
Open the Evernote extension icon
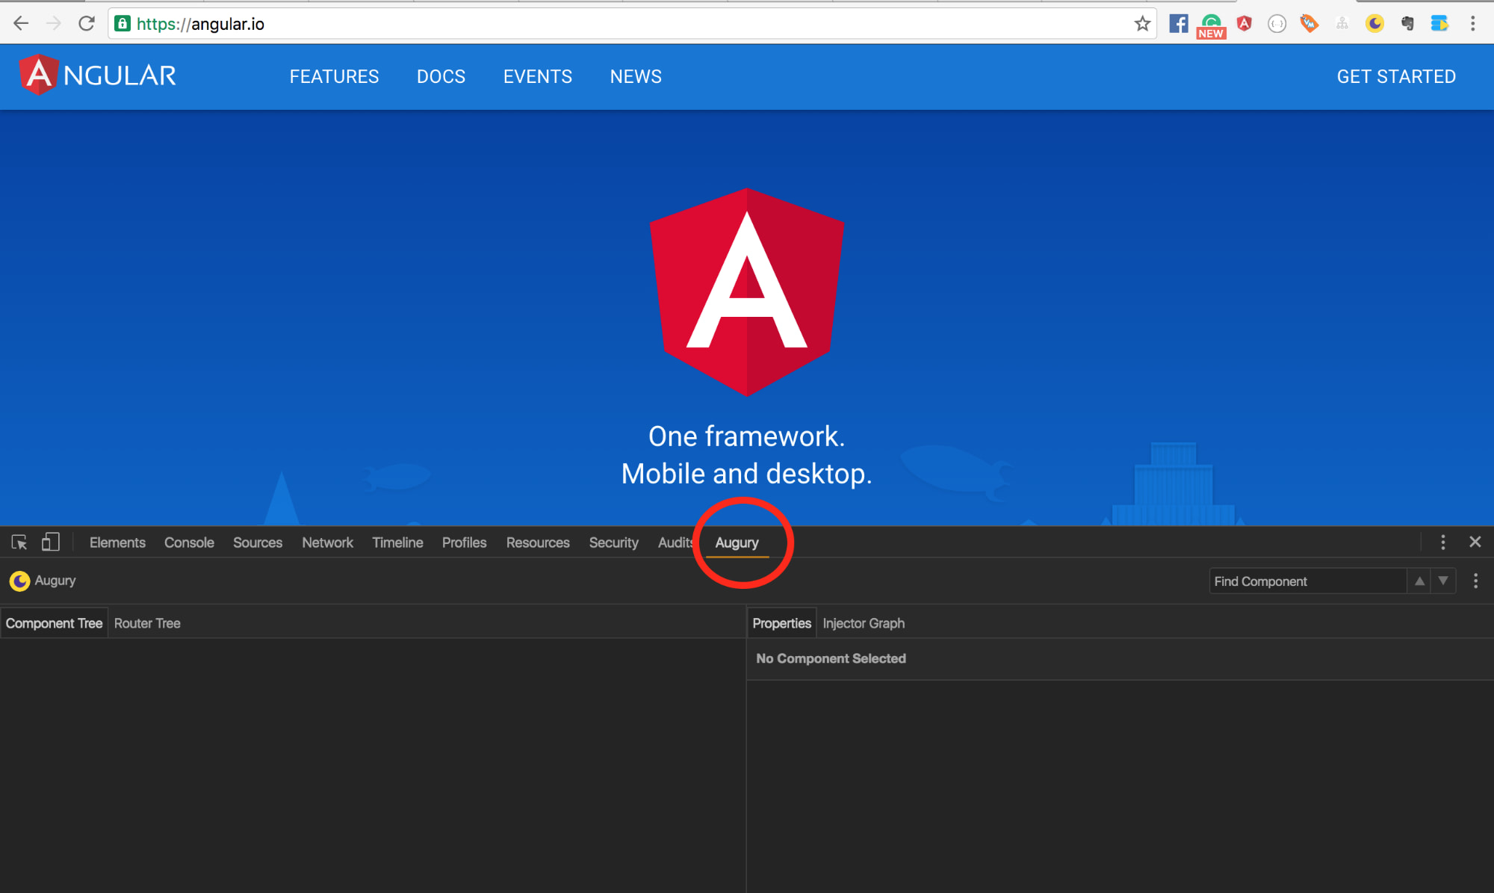[1407, 23]
